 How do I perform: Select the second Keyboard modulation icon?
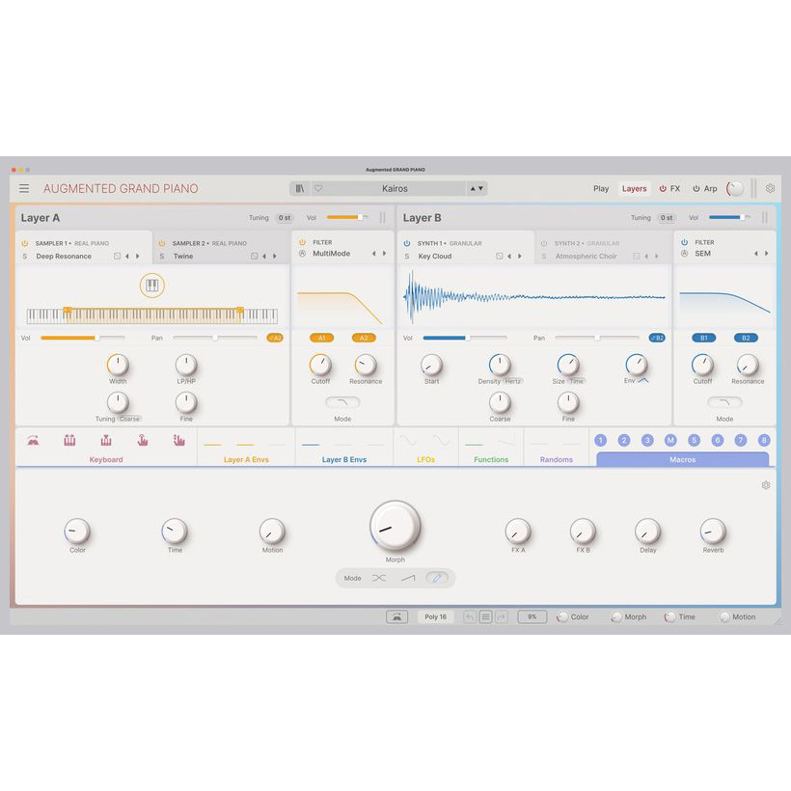point(69,441)
